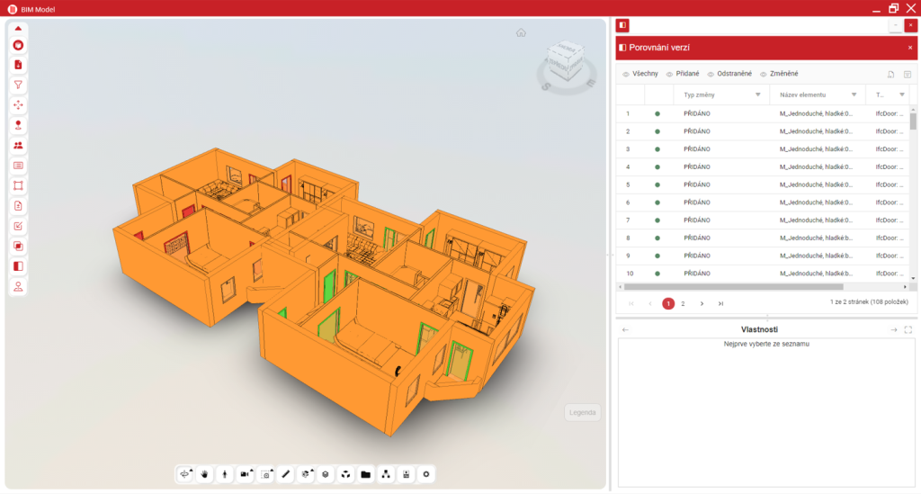Select the orbit rotation tool
921x494 pixels.
(x=184, y=473)
